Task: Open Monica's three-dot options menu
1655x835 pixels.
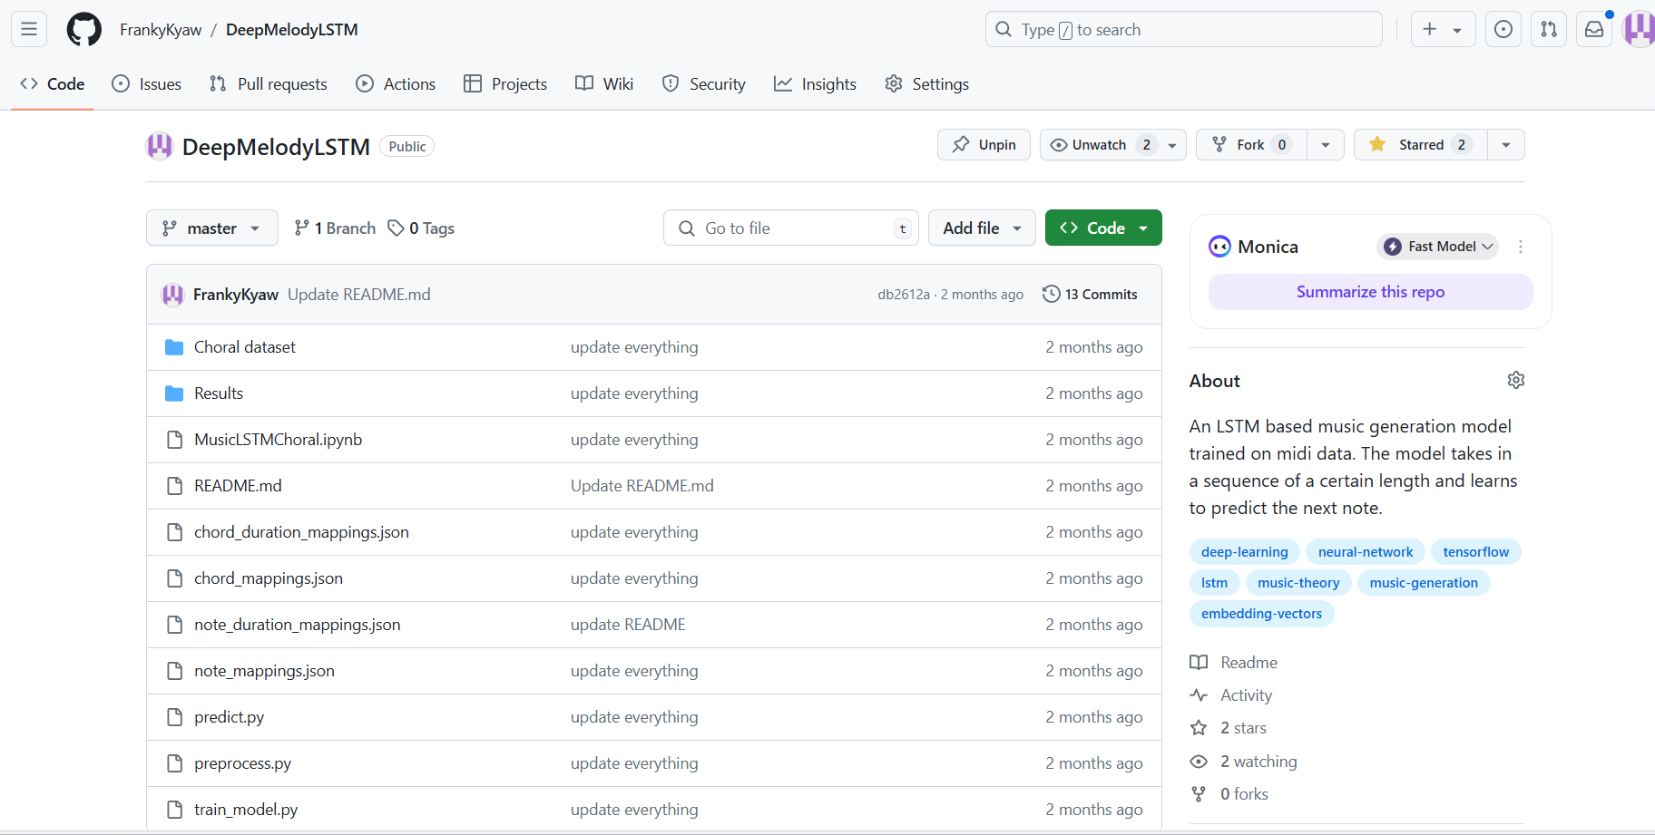Action: [x=1521, y=247]
